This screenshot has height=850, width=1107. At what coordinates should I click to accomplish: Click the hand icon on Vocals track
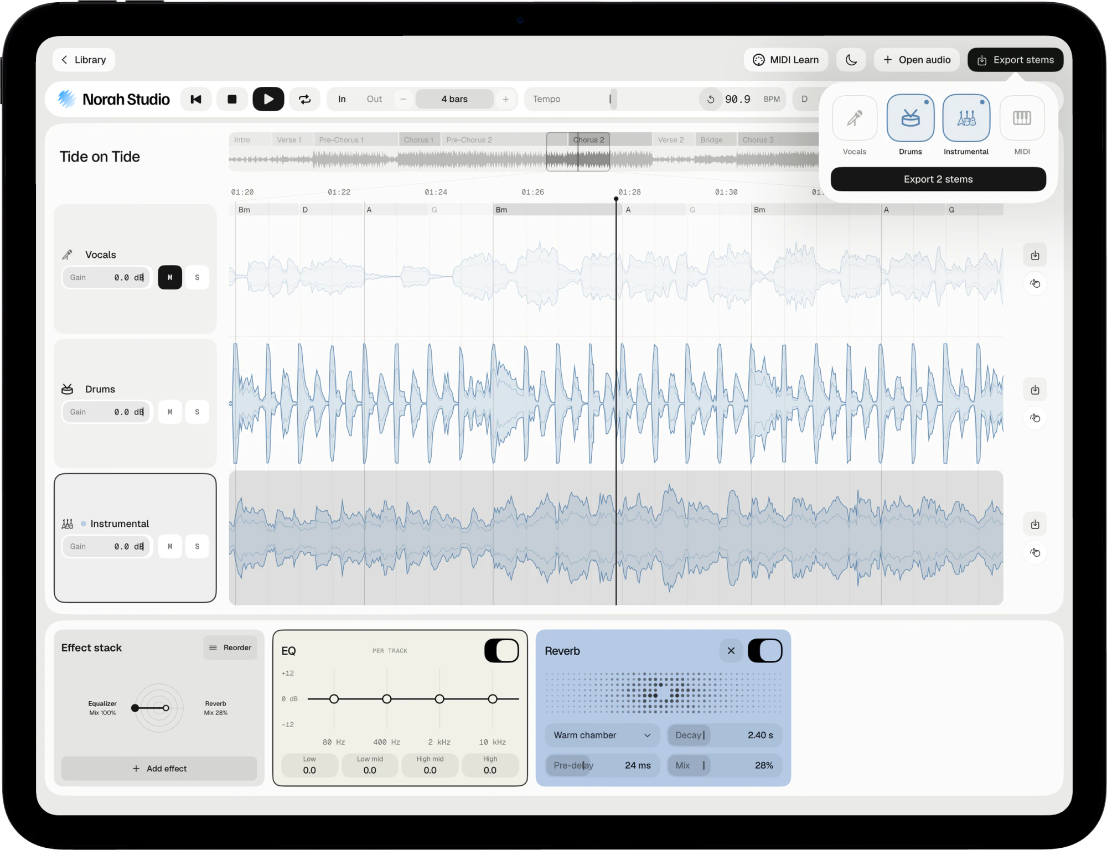pos(1035,284)
